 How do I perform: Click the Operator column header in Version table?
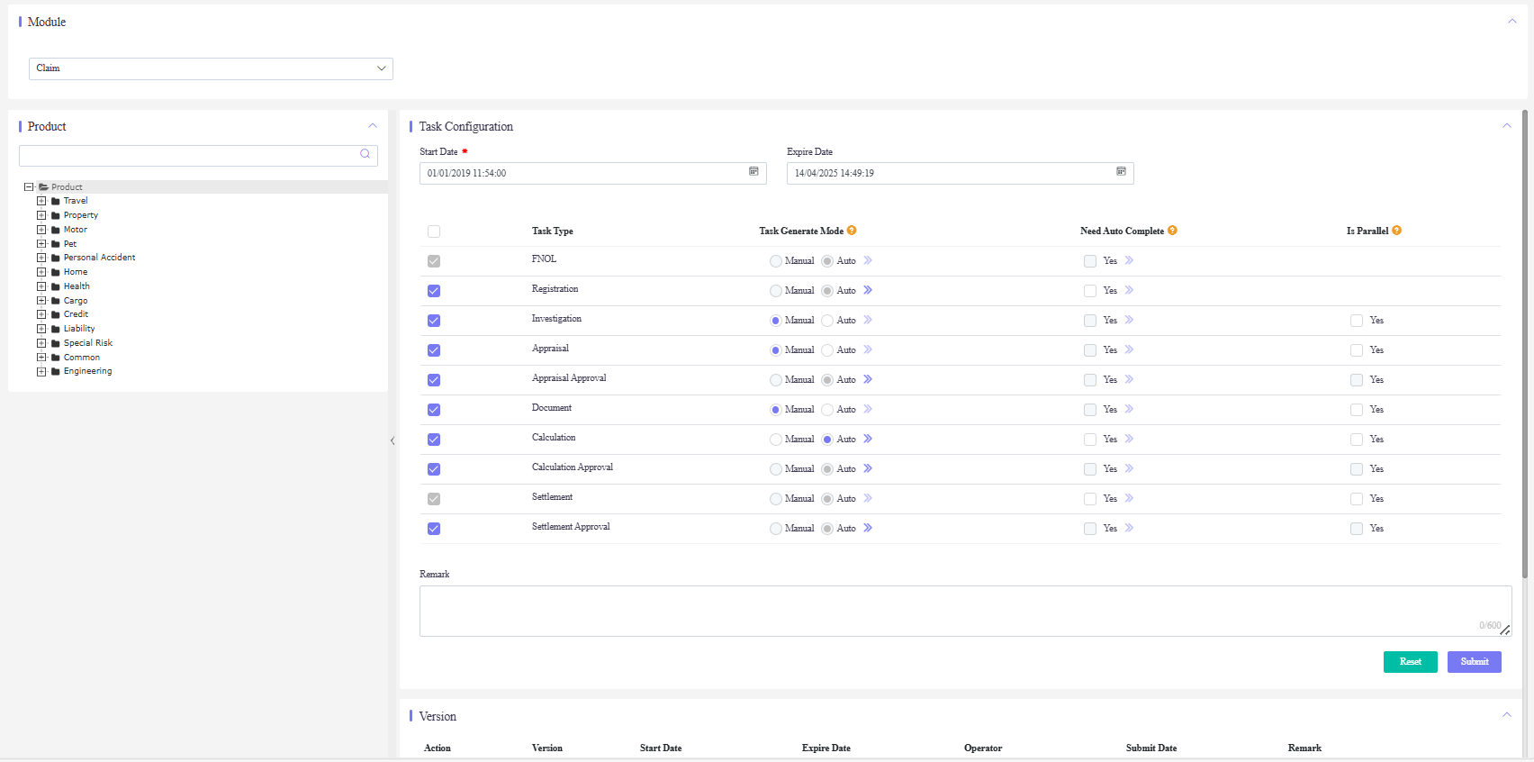pyautogui.click(x=983, y=748)
